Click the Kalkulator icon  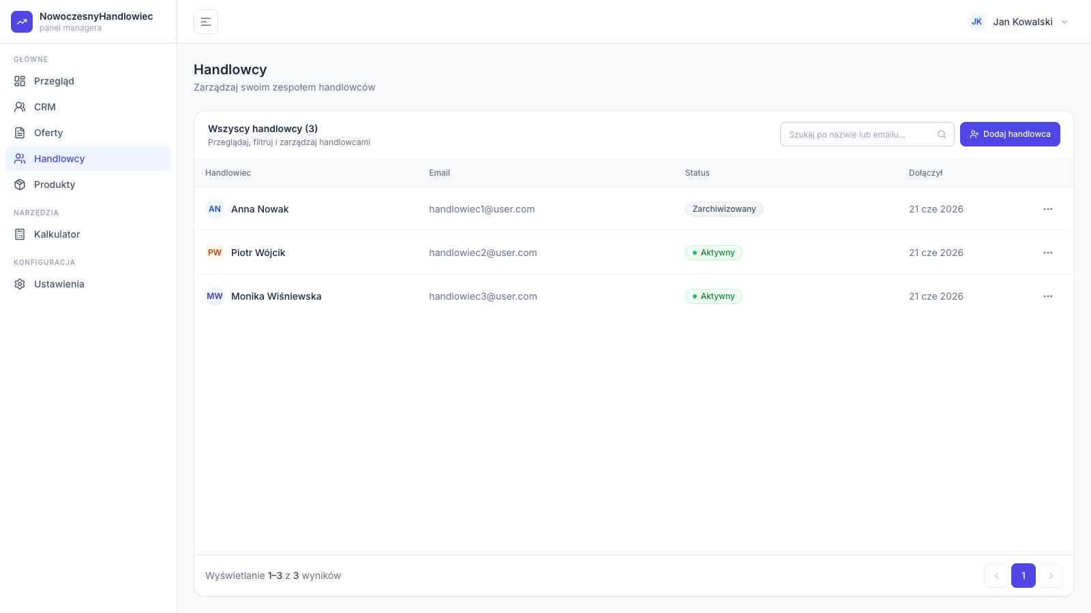(20, 234)
